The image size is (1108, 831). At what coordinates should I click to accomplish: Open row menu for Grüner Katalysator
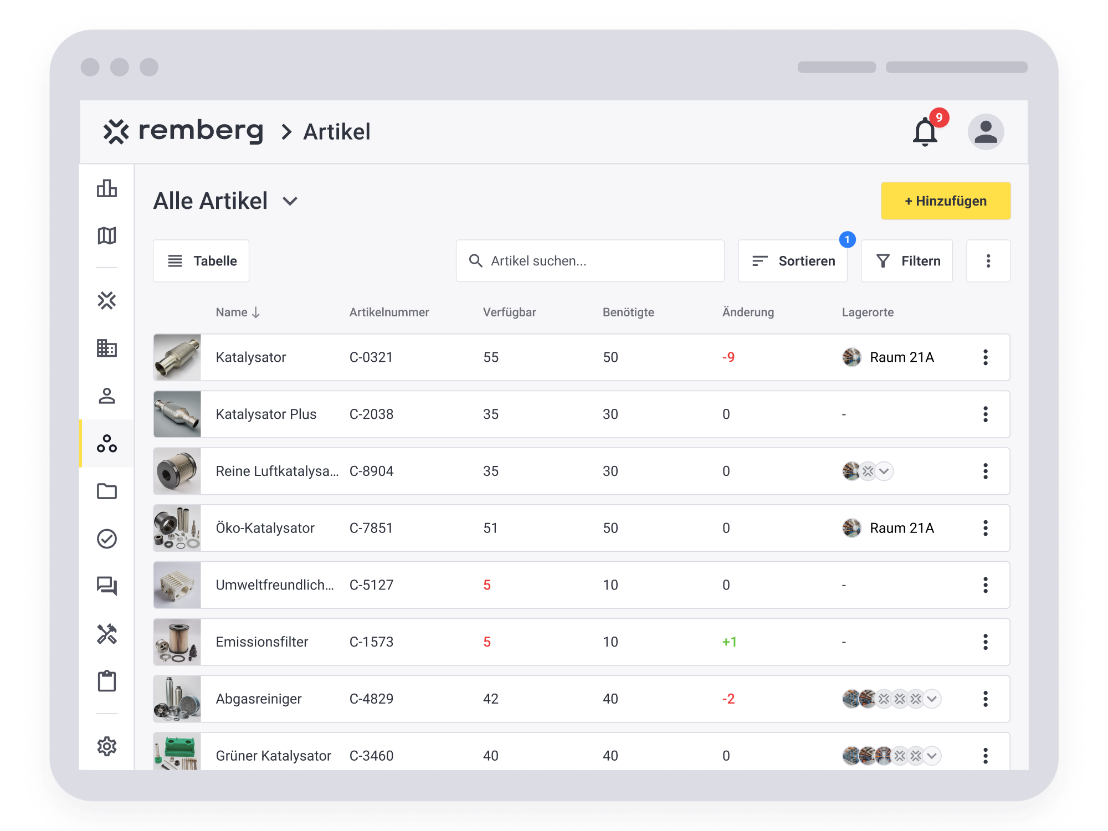986,756
